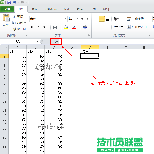Toggle center horizontal alignment

(102, 27)
